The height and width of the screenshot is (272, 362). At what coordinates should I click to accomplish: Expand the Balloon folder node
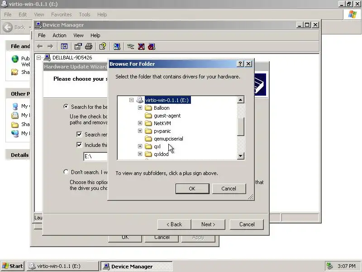pos(140,108)
